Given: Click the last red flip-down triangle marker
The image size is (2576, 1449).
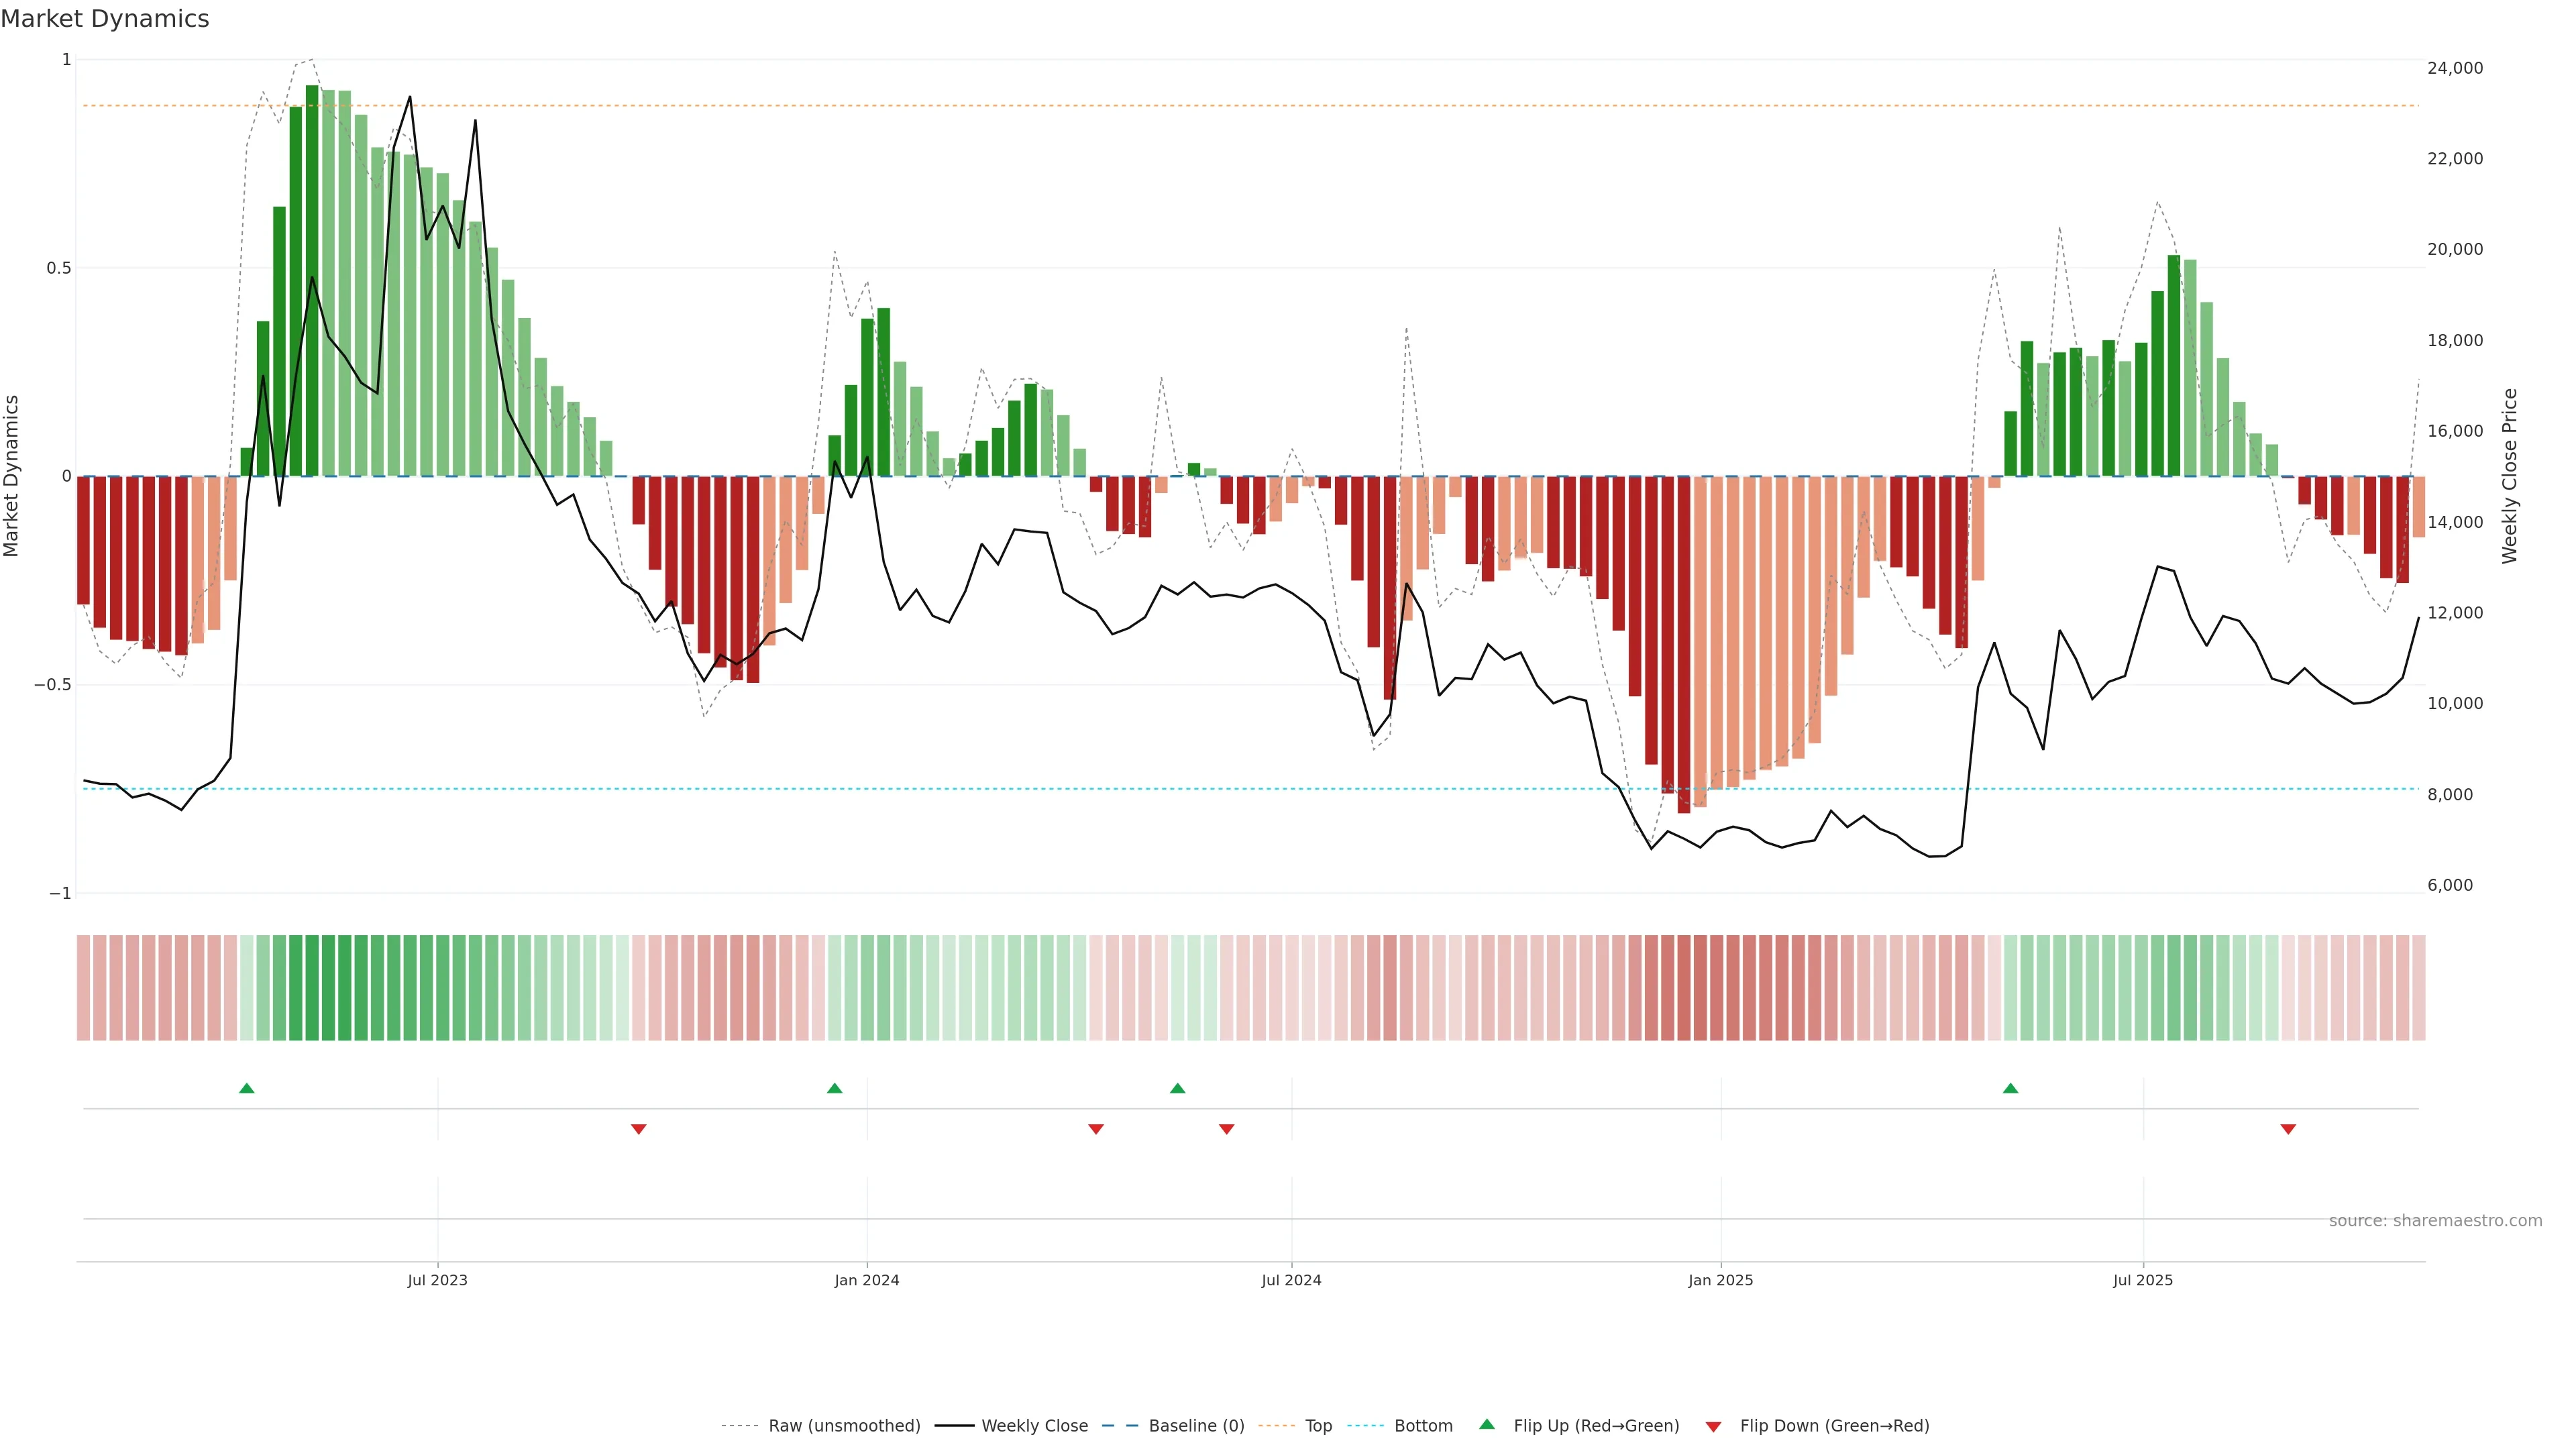Looking at the screenshot, I should 2288,1129.
